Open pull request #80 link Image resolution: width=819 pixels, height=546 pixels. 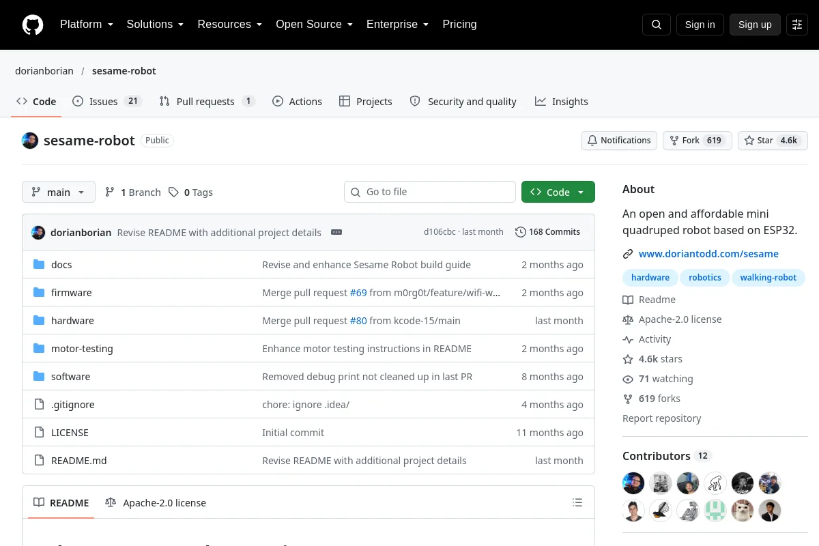click(x=358, y=321)
